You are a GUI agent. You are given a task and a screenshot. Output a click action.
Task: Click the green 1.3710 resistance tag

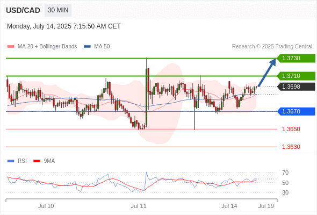coord(296,76)
